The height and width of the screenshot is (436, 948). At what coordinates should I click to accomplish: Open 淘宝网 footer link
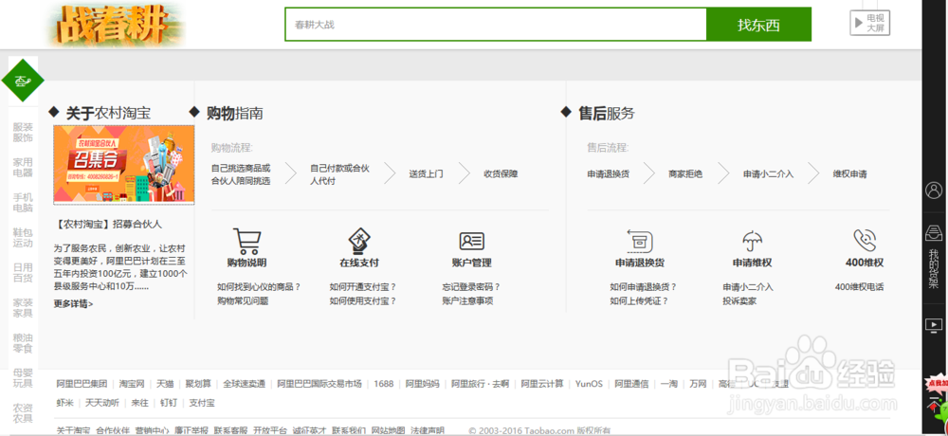(x=132, y=384)
